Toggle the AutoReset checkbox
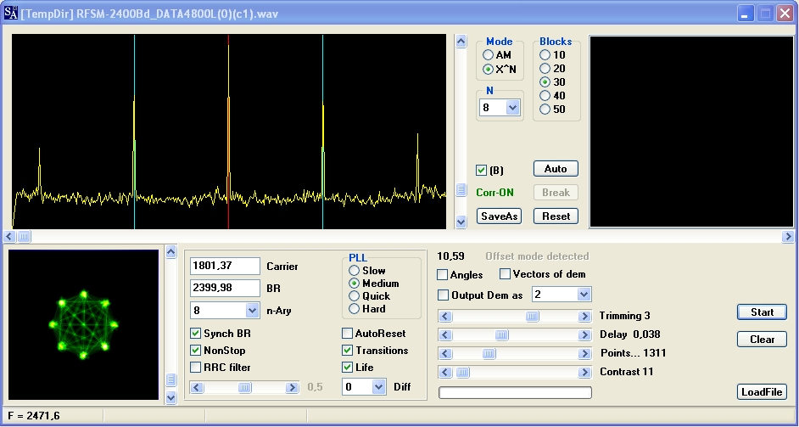Image resolution: width=799 pixels, height=427 pixels. pos(348,334)
